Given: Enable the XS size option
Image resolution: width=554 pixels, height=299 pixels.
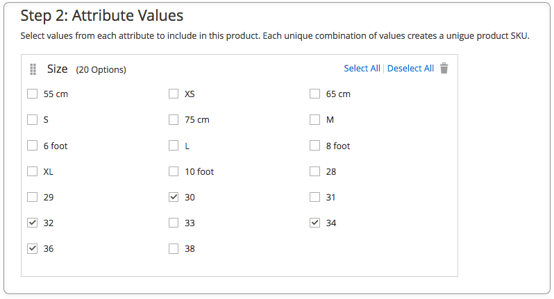Looking at the screenshot, I should coord(174,94).
